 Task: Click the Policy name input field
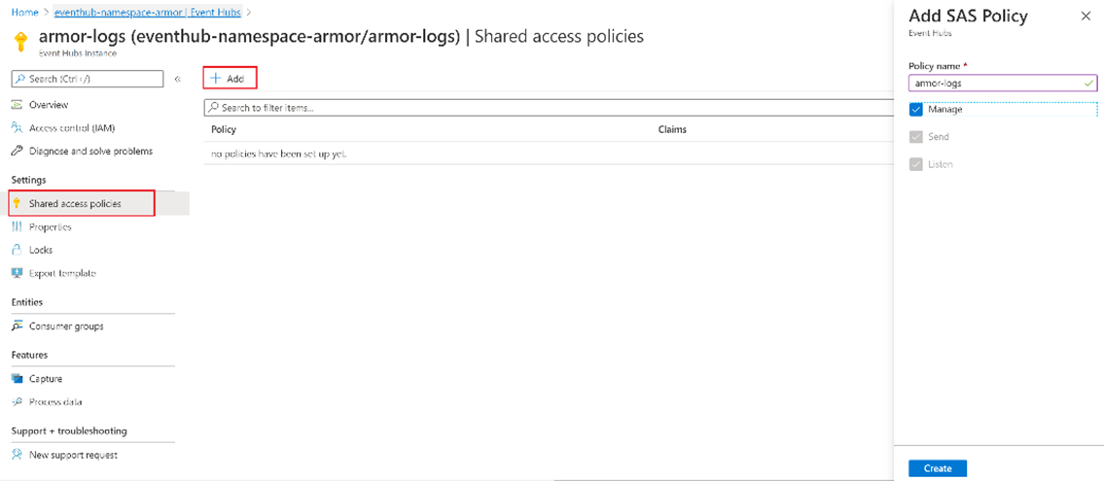coord(992,84)
